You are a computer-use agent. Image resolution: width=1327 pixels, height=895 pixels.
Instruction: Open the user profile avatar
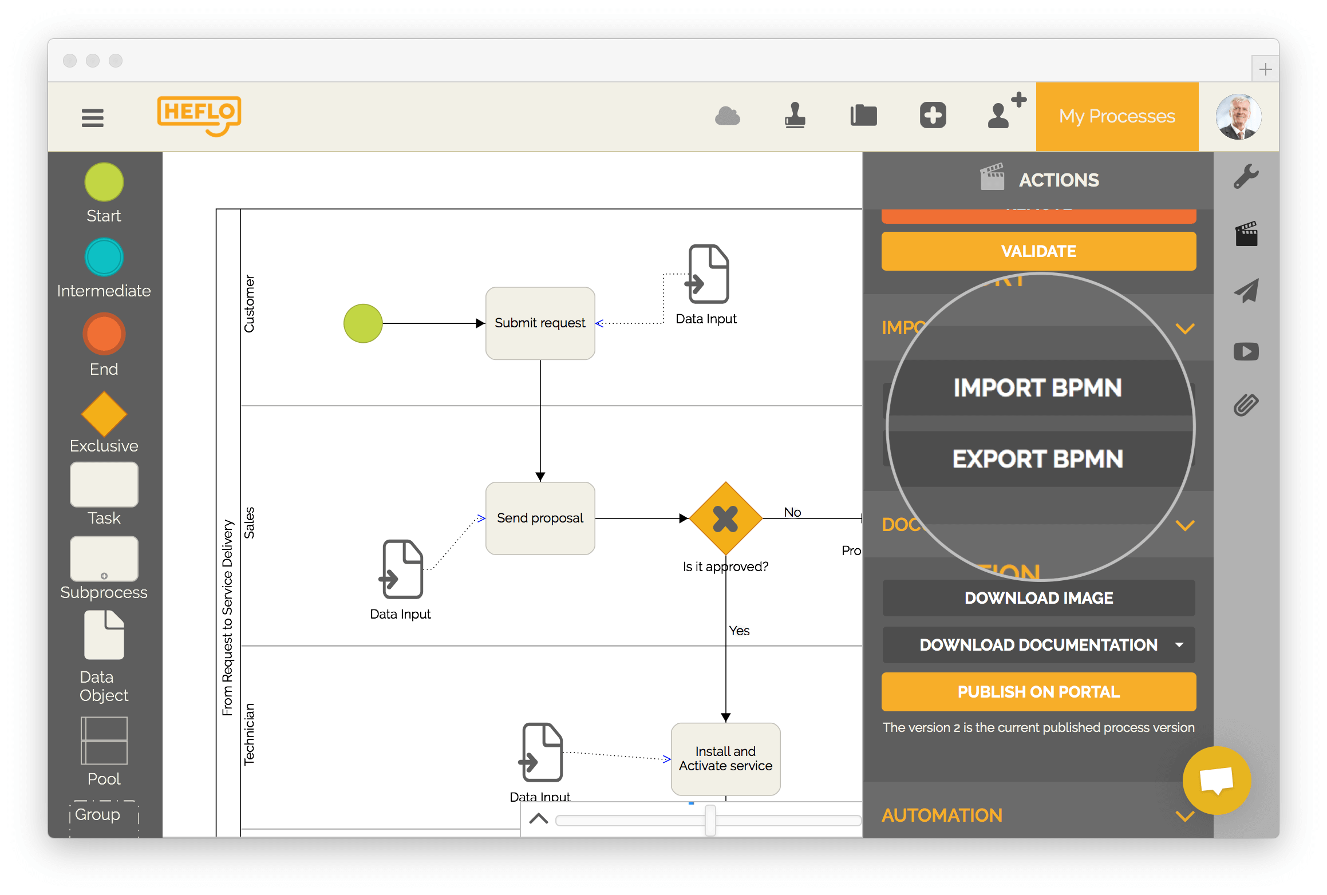(1238, 116)
